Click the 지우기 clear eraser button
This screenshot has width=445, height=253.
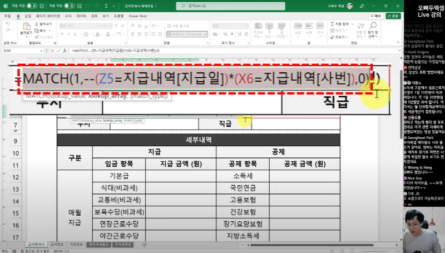click(x=339, y=37)
